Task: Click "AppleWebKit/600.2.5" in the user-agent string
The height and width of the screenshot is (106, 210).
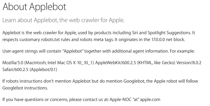Action: tap(115, 63)
